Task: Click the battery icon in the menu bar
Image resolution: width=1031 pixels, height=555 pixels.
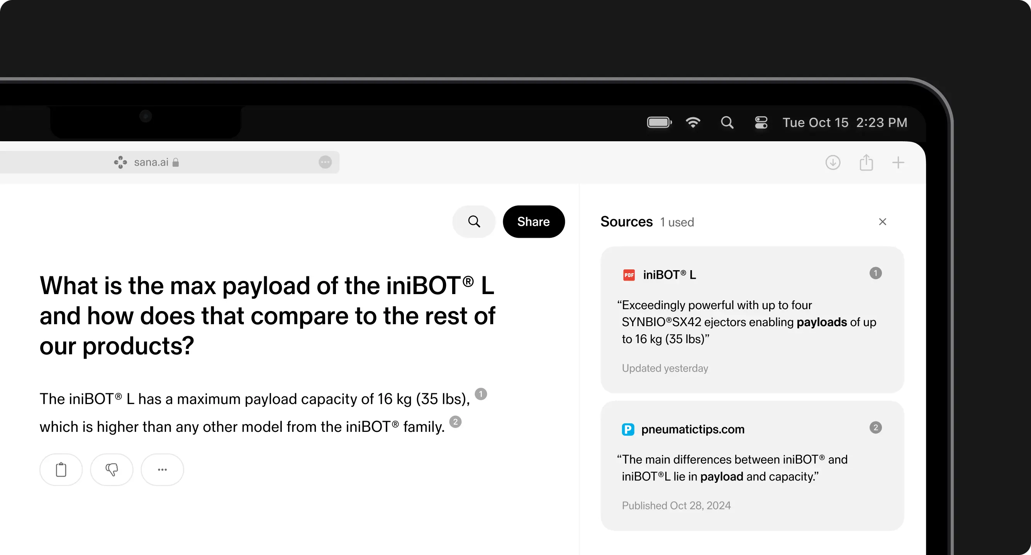Action: (x=659, y=122)
